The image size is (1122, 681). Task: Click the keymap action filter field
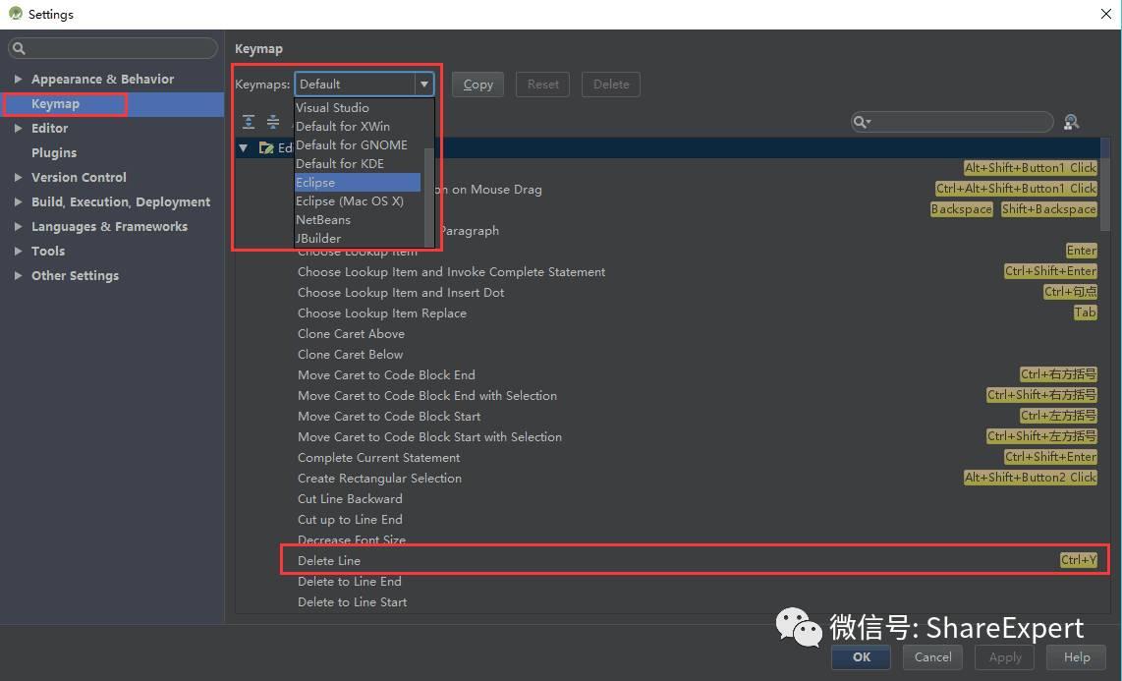(x=952, y=122)
